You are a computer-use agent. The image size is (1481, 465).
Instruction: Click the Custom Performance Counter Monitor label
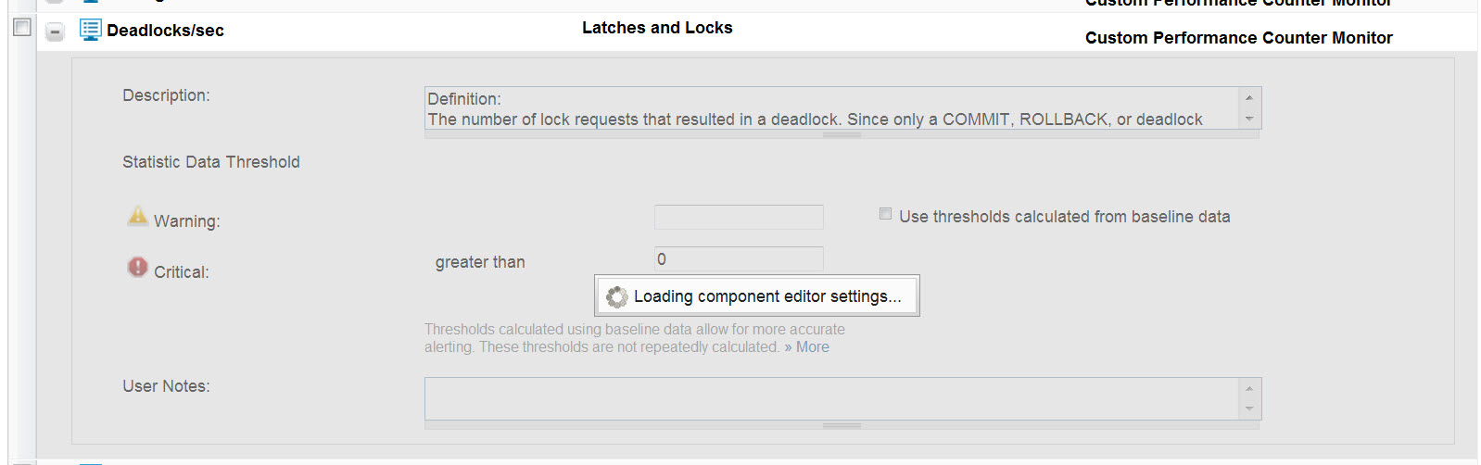(x=1238, y=38)
